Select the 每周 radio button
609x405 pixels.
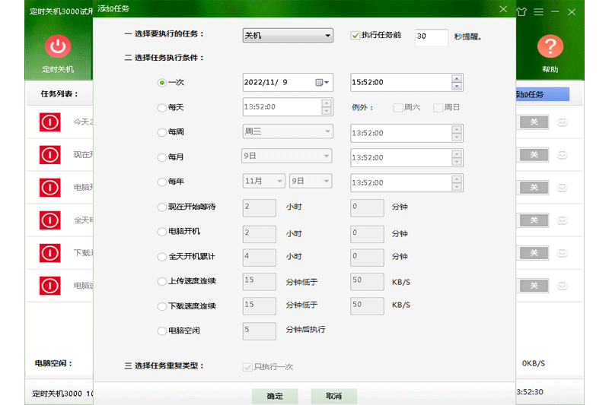click(x=162, y=132)
